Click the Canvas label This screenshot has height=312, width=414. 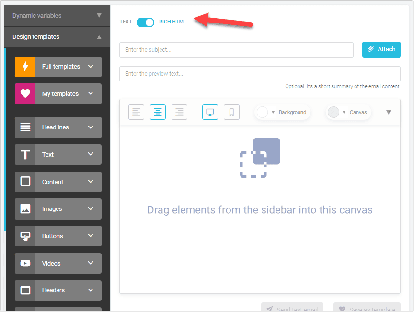pos(358,112)
